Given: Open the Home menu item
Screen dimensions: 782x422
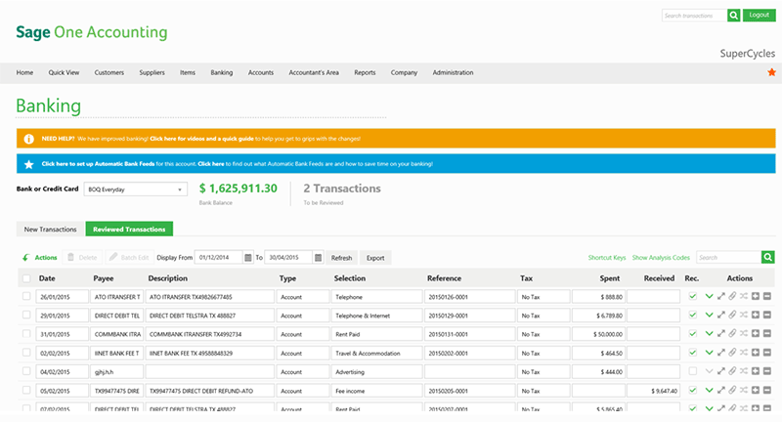Looking at the screenshot, I should [24, 72].
